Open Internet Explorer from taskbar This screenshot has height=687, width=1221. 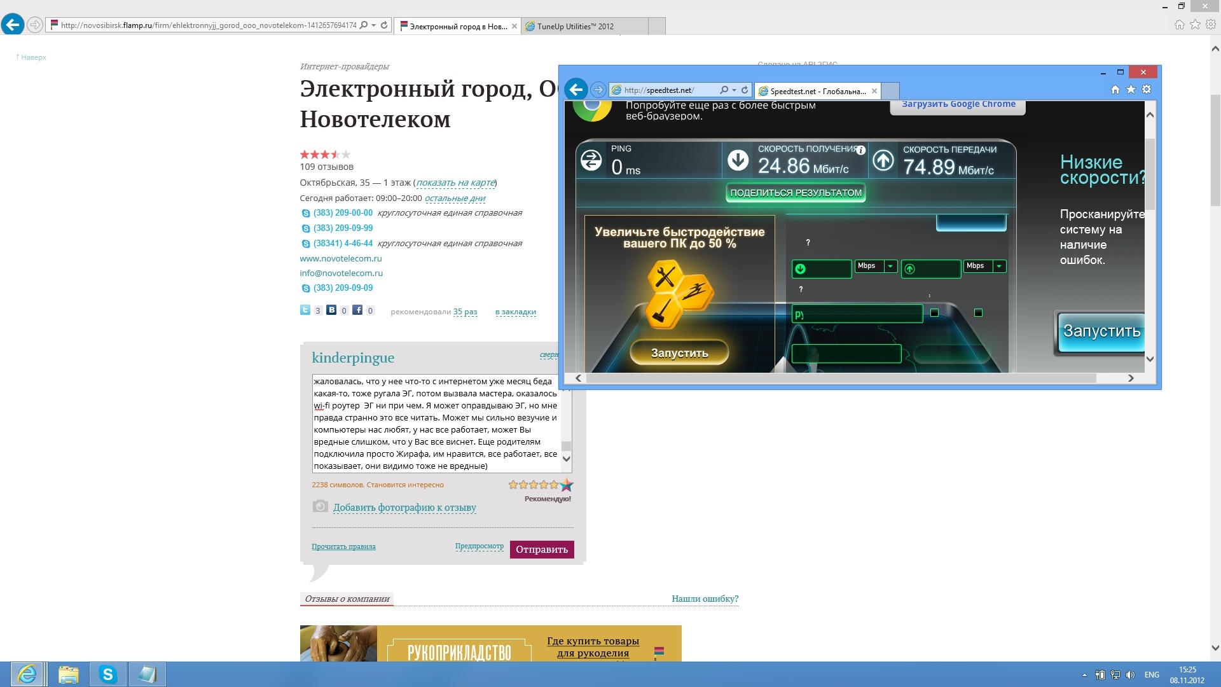coord(27,674)
